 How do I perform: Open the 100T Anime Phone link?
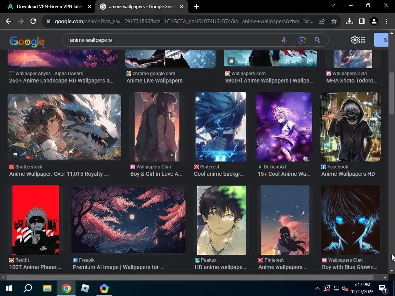(35, 267)
